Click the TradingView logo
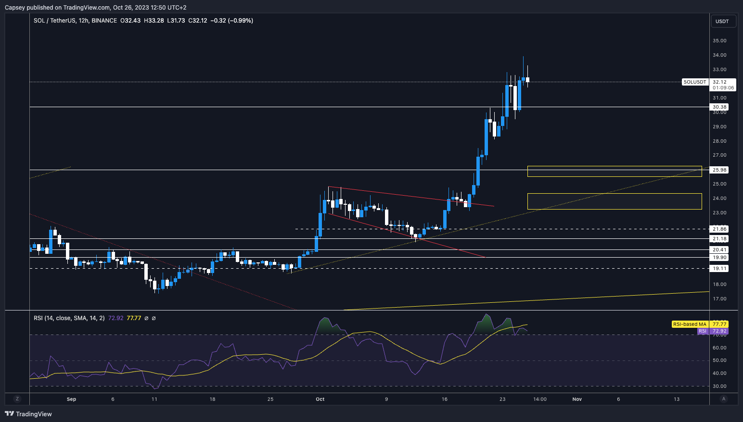Screen dimensions: 743x422 pos(28,414)
